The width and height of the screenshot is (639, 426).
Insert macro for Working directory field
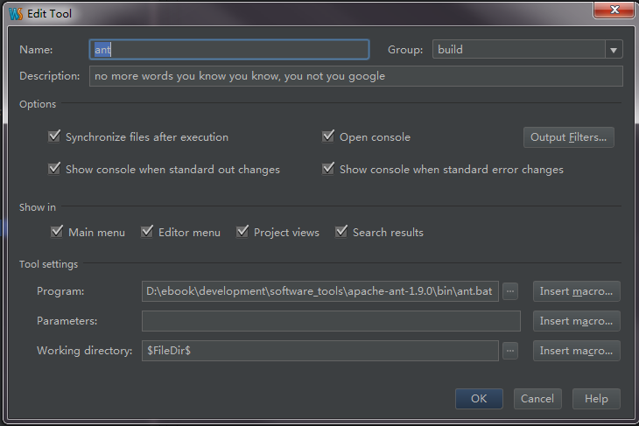tap(576, 351)
